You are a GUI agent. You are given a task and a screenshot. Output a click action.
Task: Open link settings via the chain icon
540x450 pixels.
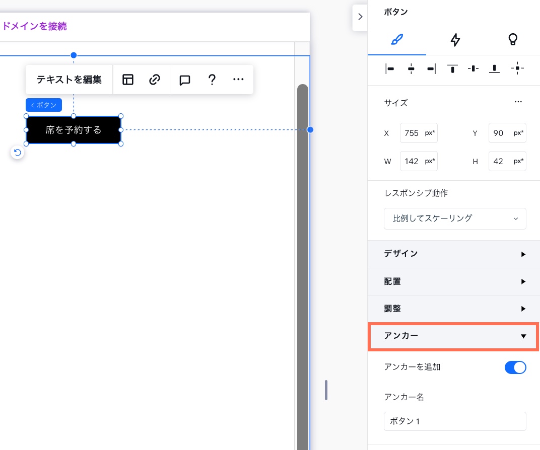pyautogui.click(x=155, y=79)
